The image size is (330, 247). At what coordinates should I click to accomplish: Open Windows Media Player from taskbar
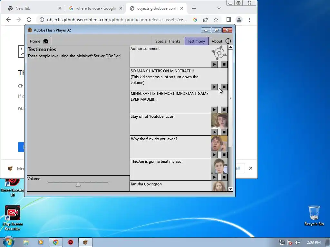tap(41, 242)
